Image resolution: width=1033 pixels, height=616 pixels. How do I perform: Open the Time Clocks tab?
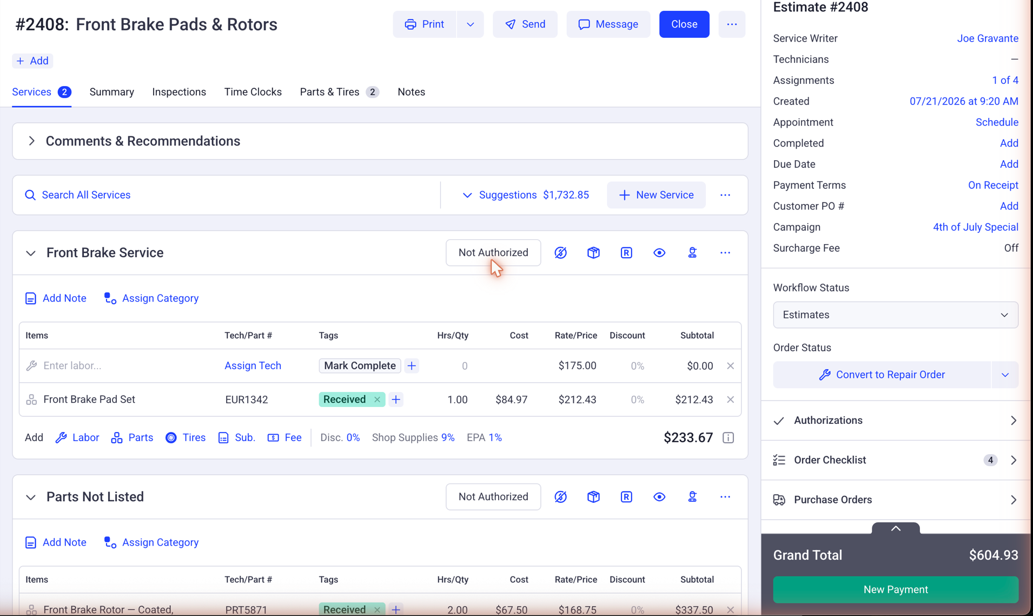point(253,92)
